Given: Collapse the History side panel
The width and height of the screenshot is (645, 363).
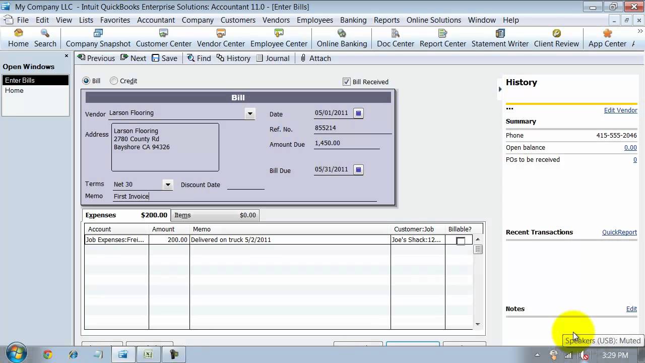Looking at the screenshot, I should pyautogui.click(x=500, y=89).
